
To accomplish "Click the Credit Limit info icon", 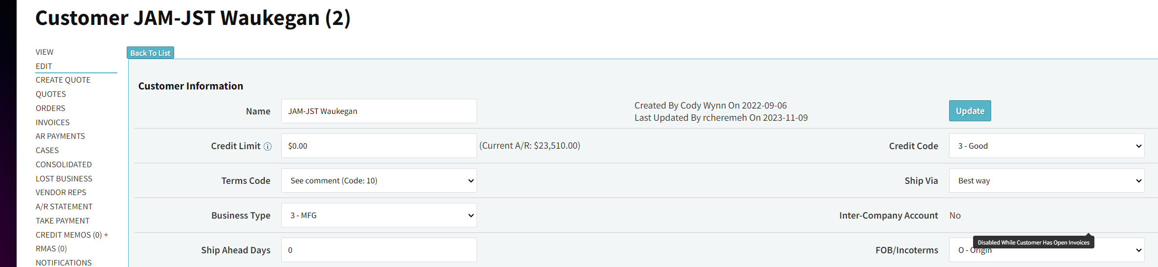I will point(268,146).
